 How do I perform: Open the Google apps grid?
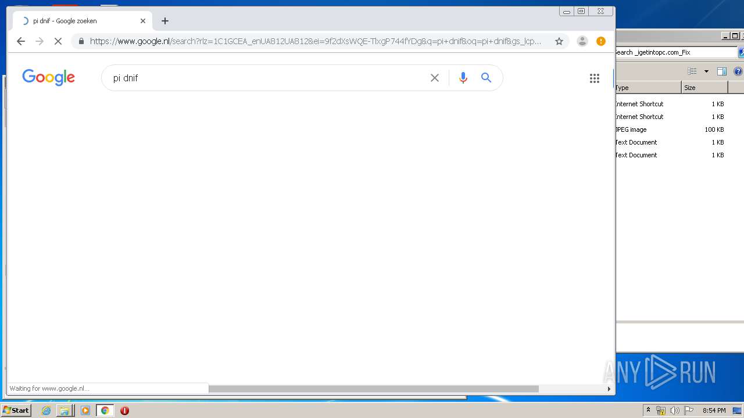[595, 78]
